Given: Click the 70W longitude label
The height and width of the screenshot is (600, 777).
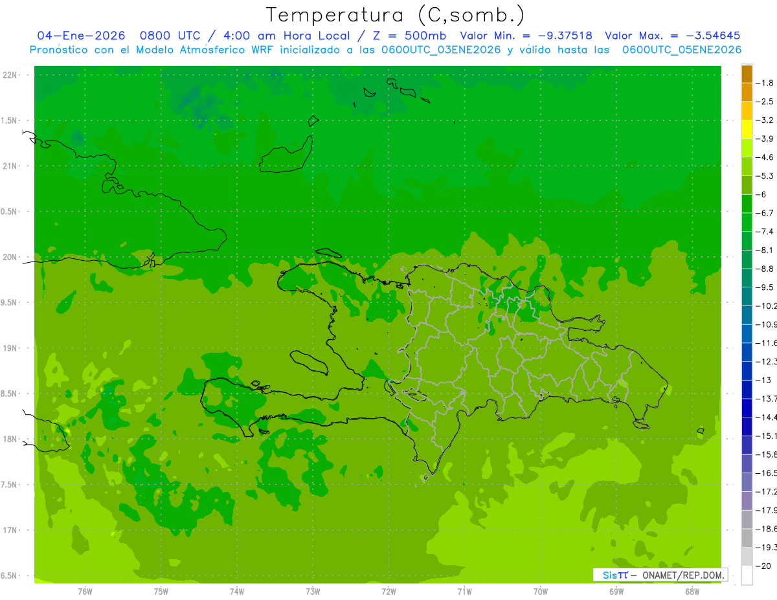Looking at the screenshot, I should click(x=540, y=592).
